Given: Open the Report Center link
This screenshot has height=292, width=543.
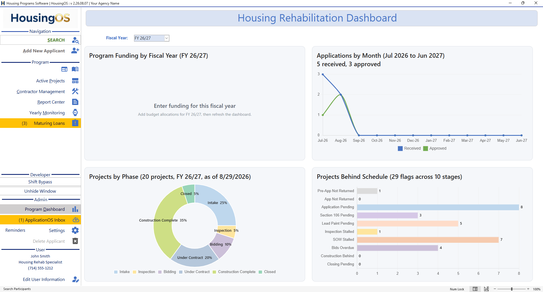Looking at the screenshot, I should coord(51,102).
